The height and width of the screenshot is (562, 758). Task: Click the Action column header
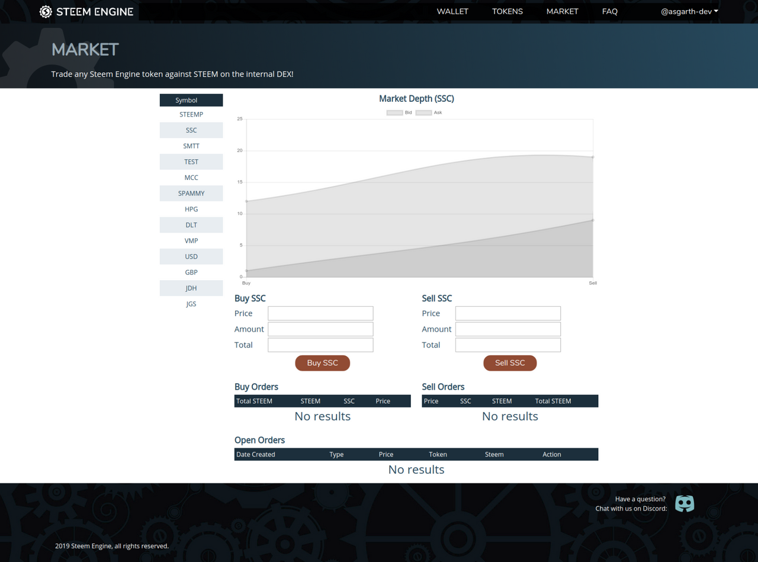(552, 454)
